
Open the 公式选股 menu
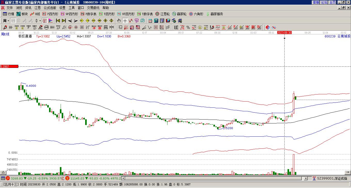click(x=50, y=8)
